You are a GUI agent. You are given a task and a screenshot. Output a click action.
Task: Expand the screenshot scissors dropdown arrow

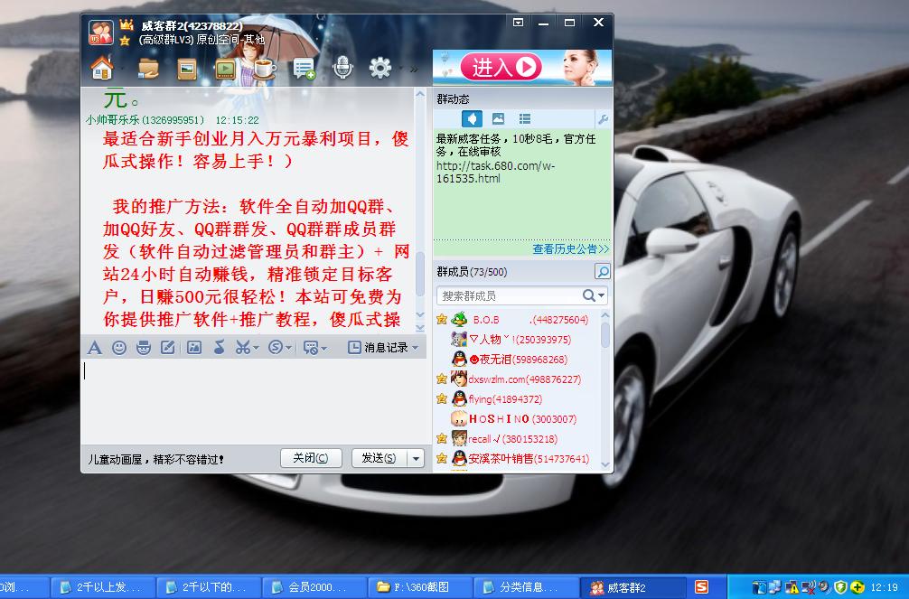256,348
